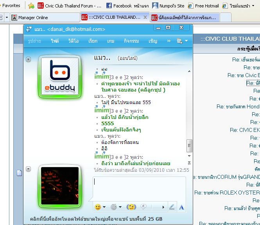Change font with the letter A icon
The height and width of the screenshot is (225, 260).
pos(181,207)
